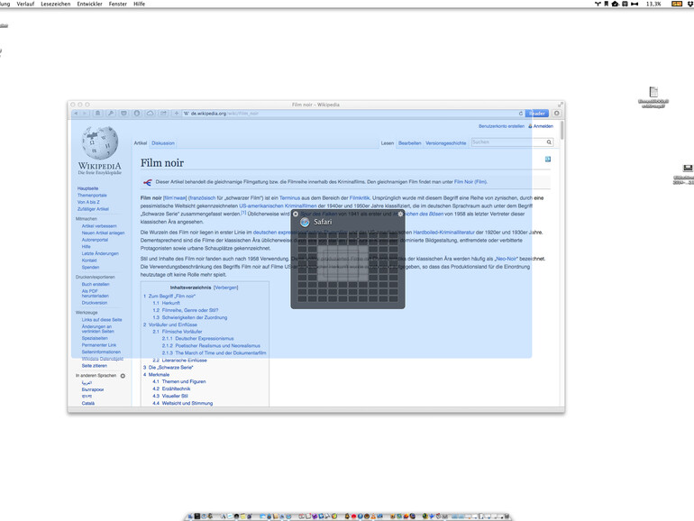Click the language settings gear icon
Viewport: 694px width, 521px height.
tap(123, 375)
